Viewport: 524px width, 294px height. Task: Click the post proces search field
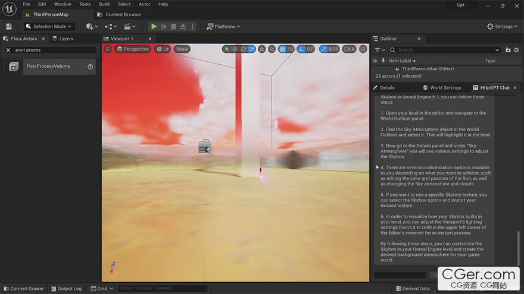pos(54,50)
